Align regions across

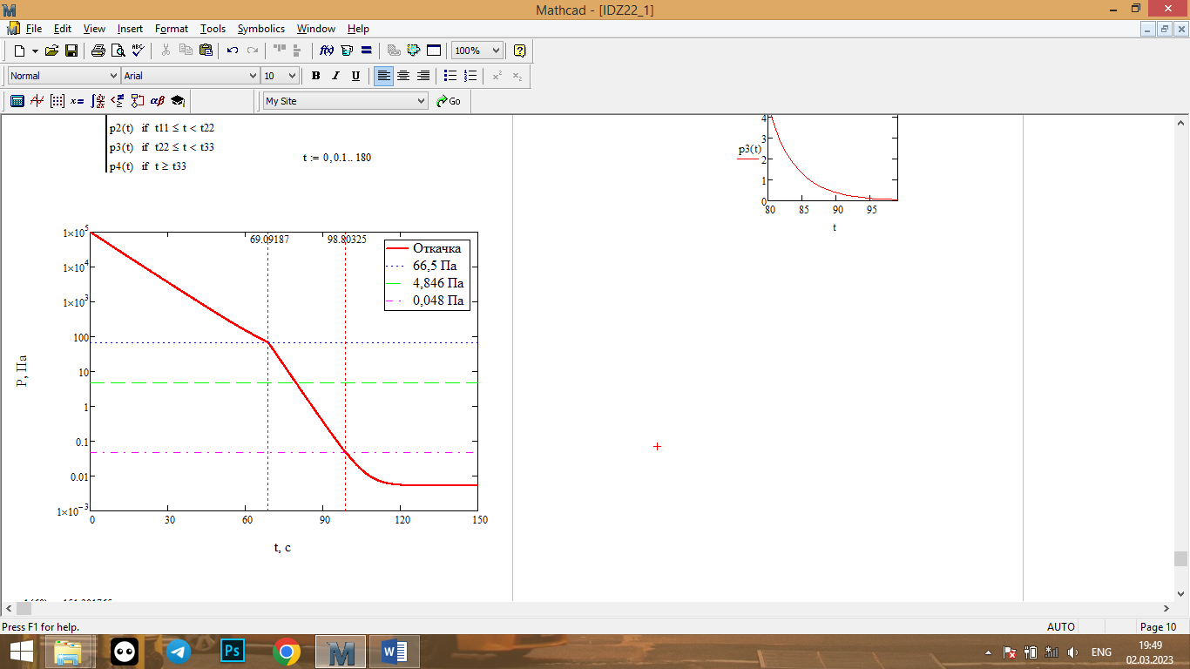[x=279, y=51]
